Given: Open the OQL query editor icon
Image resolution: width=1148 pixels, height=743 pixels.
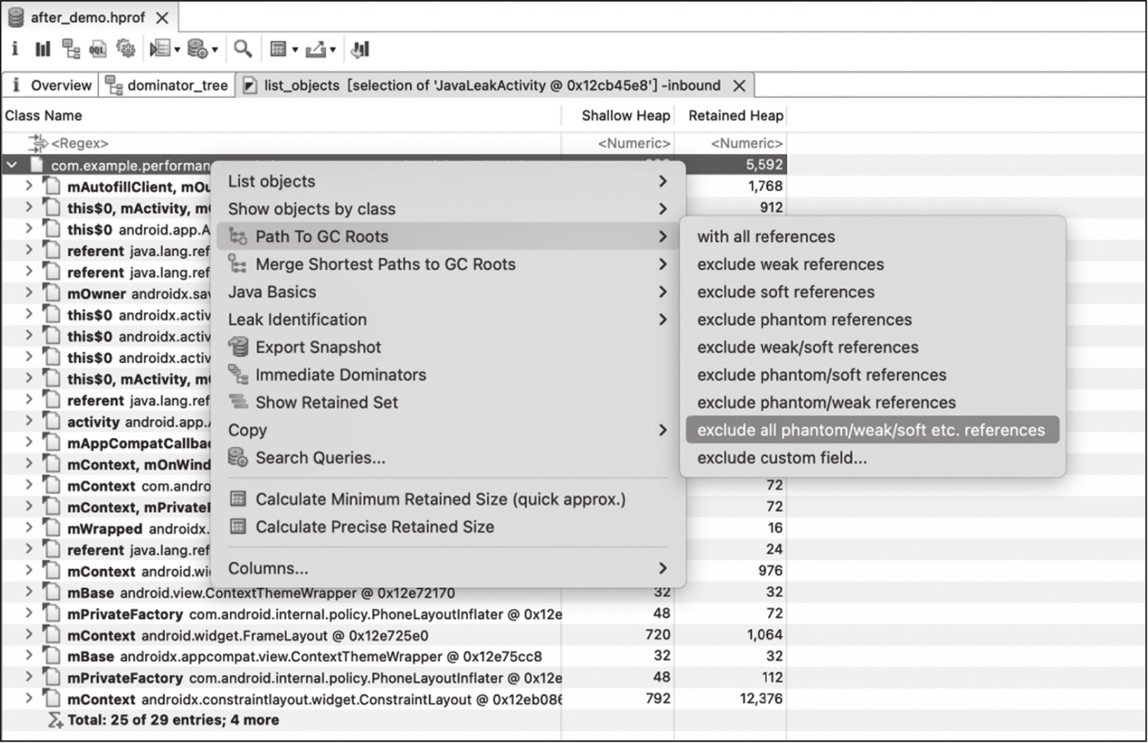Looking at the screenshot, I should (98, 49).
